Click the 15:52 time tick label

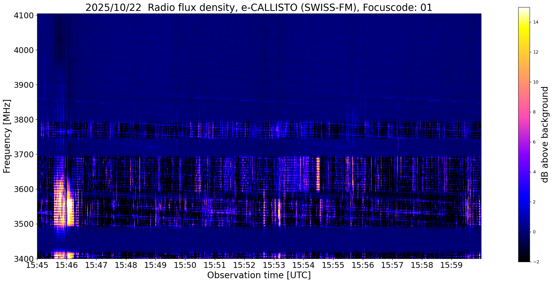coord(244,265)
